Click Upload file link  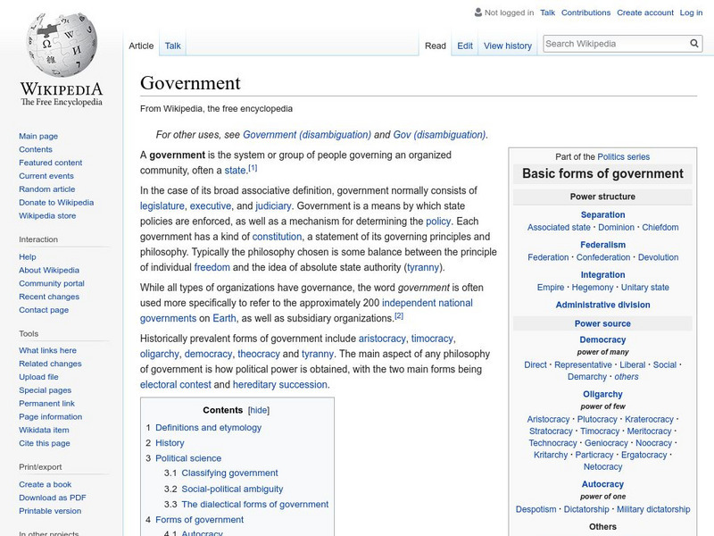38,376
